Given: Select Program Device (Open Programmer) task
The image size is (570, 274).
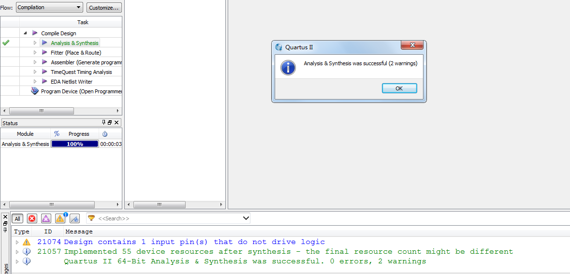Looking at the screenshot, I should click(x=81, y=91).
